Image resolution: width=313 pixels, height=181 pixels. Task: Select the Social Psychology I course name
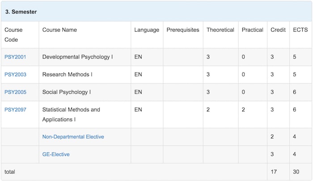click(67, 92)
